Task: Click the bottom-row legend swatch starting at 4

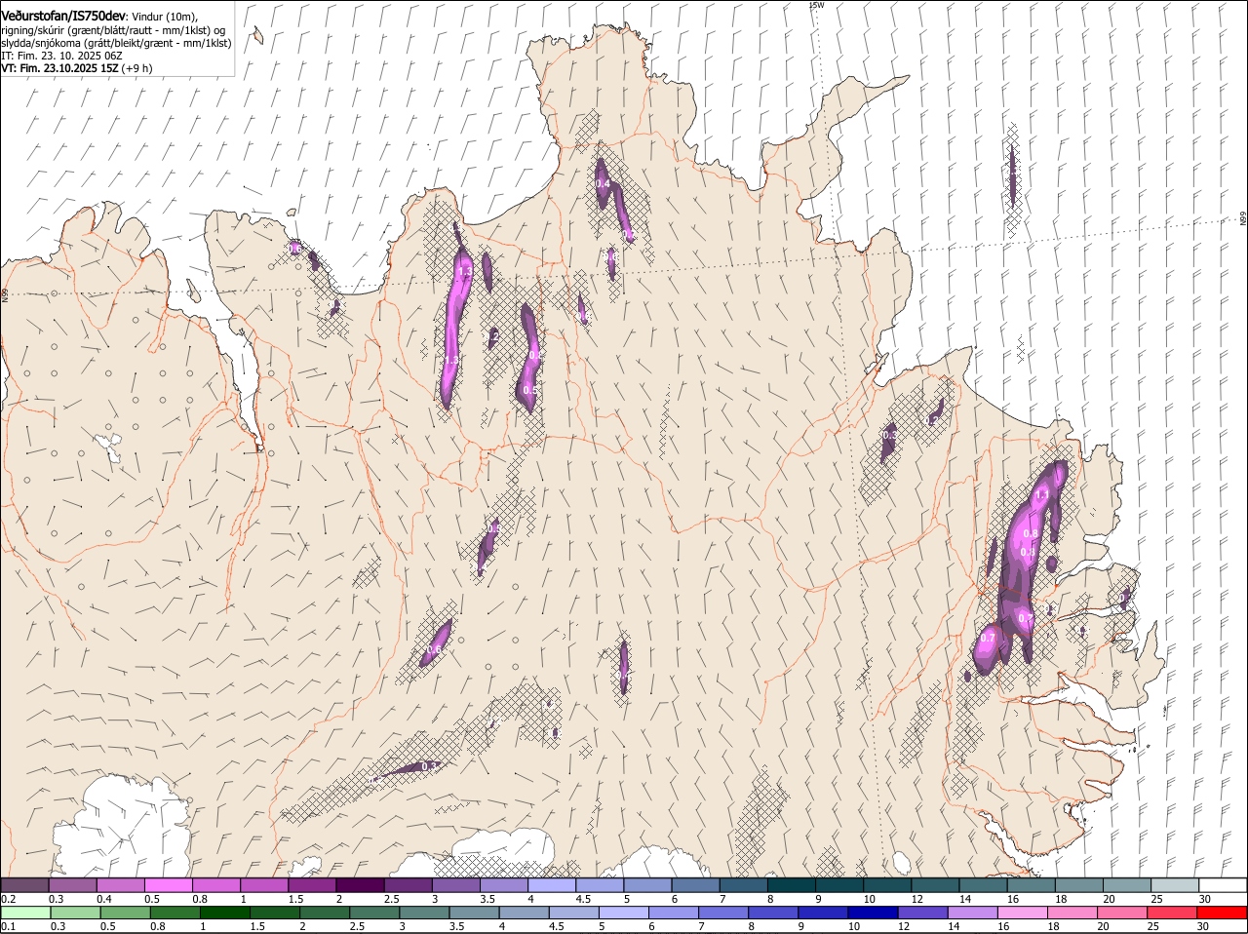Action: (x=525, y=913)
